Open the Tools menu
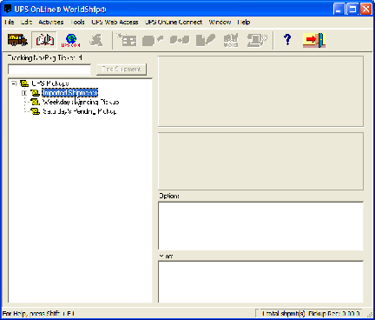This screenshot has height=320, width=375. point(77,22)
